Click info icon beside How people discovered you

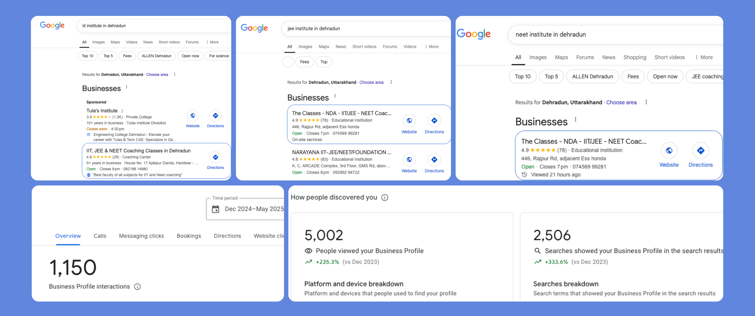385,197
